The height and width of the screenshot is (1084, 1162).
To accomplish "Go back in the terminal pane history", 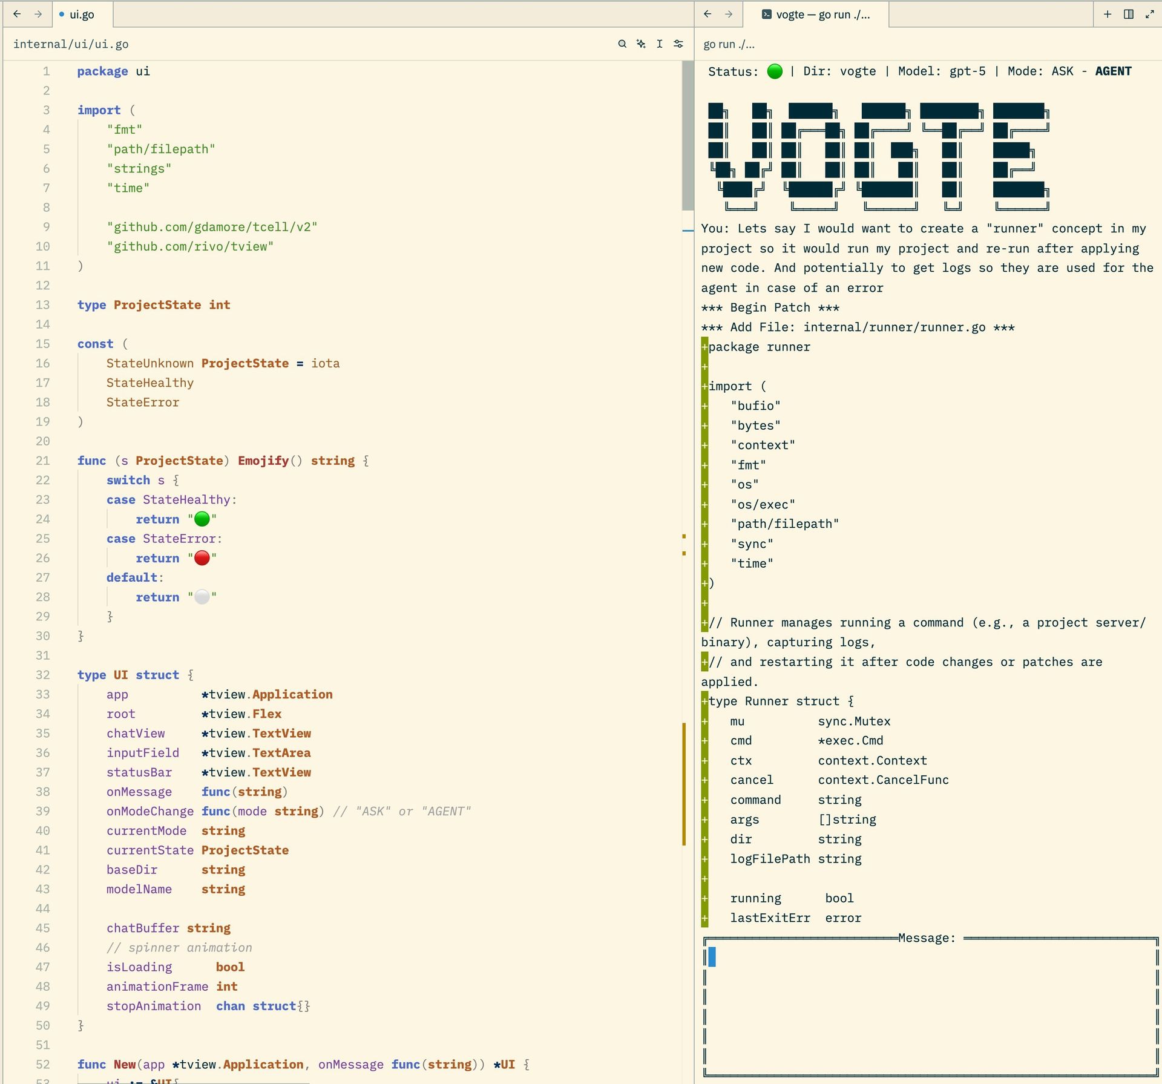I will pyautogui.click(x=707, y=14).
